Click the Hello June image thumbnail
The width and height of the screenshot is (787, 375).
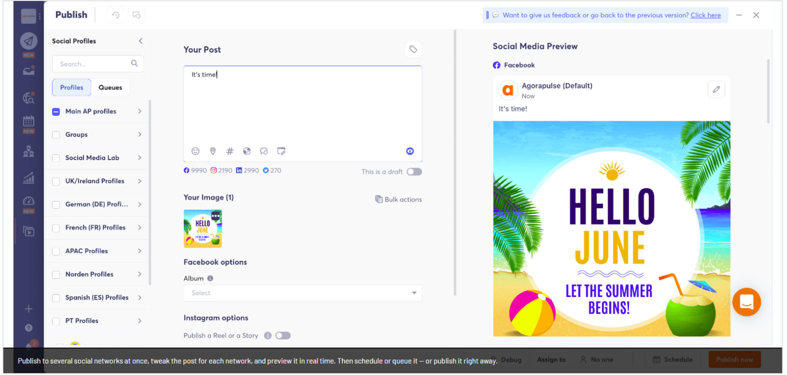pos(203,229)
